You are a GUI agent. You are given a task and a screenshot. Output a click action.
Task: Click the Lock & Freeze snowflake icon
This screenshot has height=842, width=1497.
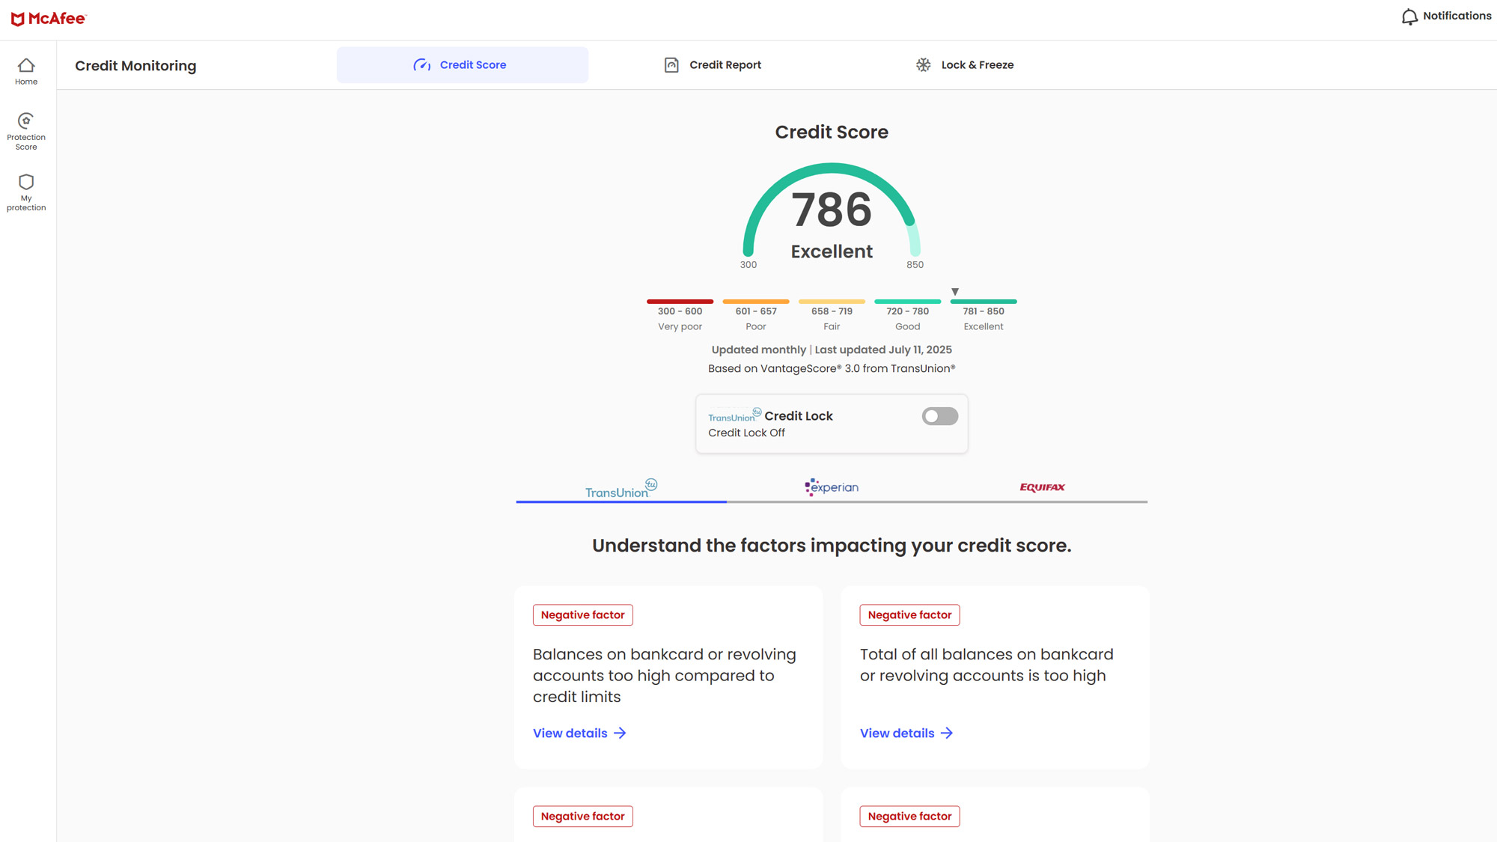[x=924, y=65]
